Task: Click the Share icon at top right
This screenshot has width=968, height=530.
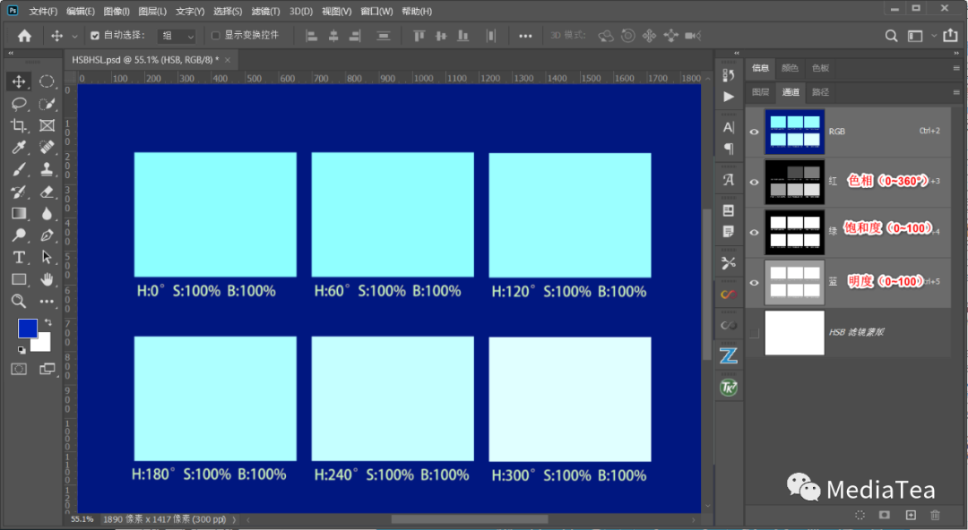Action: [x=949, y=35]
